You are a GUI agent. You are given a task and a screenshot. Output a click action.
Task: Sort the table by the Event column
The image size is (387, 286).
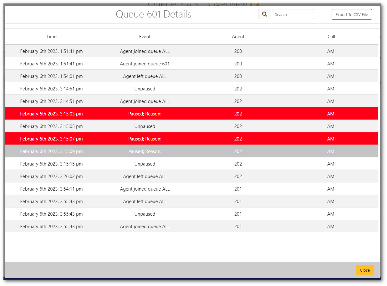click(x=145, y=36)
